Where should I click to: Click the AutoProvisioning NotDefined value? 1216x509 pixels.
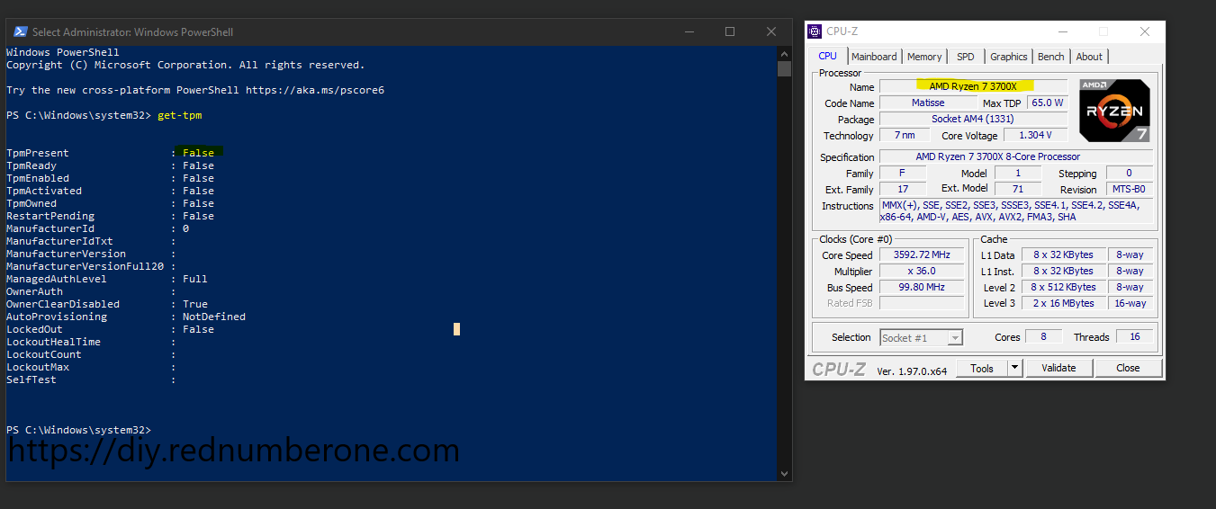pyautogui.click(x=214, y=317)
